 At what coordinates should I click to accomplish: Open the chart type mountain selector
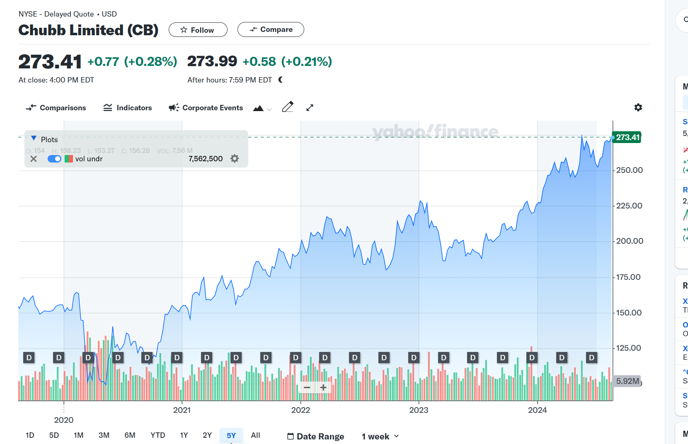(x=262, y=108)
